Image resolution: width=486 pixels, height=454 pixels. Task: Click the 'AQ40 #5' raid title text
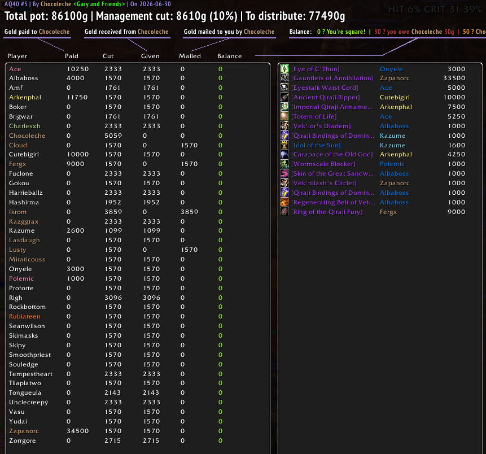coord(16,4)
